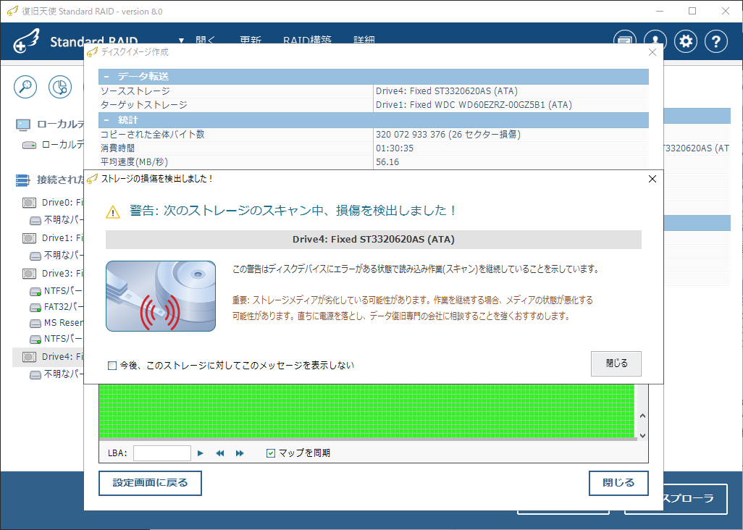Viewport: 743px width, 530px height.
Task: Click the Drive0 disk icon in tree
Action: pos(30,203)
